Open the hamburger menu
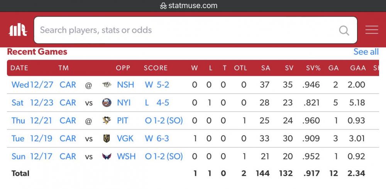386x189 pixels. (x=372, y=30)
